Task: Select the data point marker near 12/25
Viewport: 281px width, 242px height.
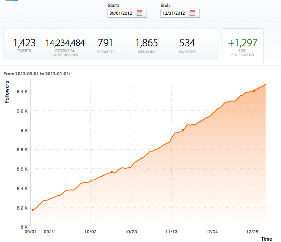Action: pos(254,91)
